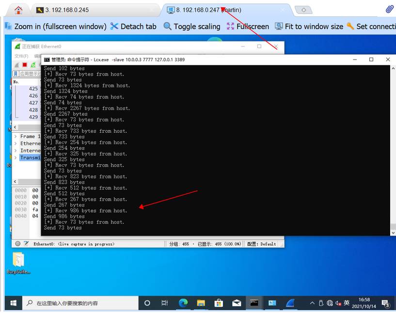Screen dimensions: 396x313
Task: Enable Fullscreen mode
Action: click(x=248, y=26)
